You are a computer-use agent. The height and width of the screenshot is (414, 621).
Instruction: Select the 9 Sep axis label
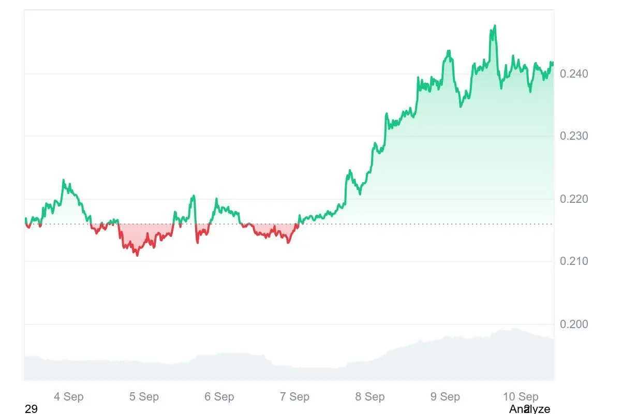click(445, 397)
